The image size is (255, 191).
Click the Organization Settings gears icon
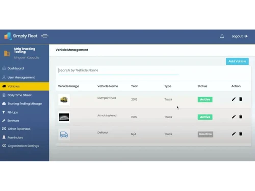coord(4,146)
